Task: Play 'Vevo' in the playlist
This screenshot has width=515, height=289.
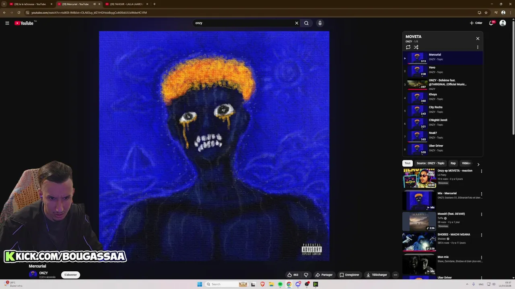Action: 443,71
